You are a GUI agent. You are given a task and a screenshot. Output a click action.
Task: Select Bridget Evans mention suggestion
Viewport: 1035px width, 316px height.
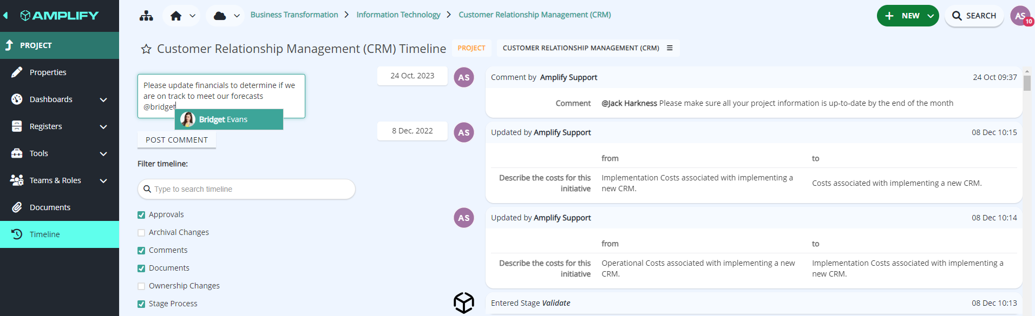[229, 119]
